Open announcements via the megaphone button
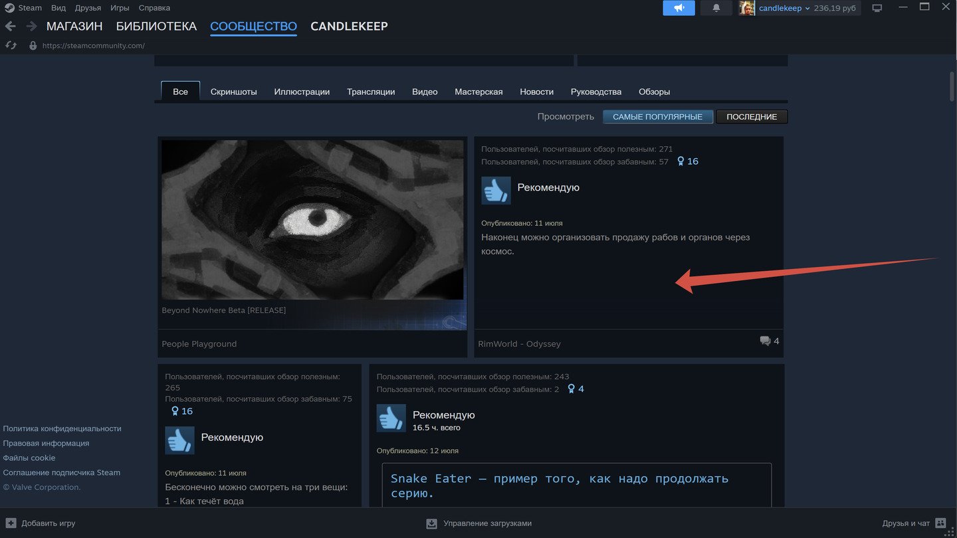The height and width of the screenshot is (538, 957). tap(679, 8)
